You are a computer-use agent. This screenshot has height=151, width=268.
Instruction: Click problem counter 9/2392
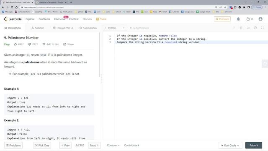[80, 146]
